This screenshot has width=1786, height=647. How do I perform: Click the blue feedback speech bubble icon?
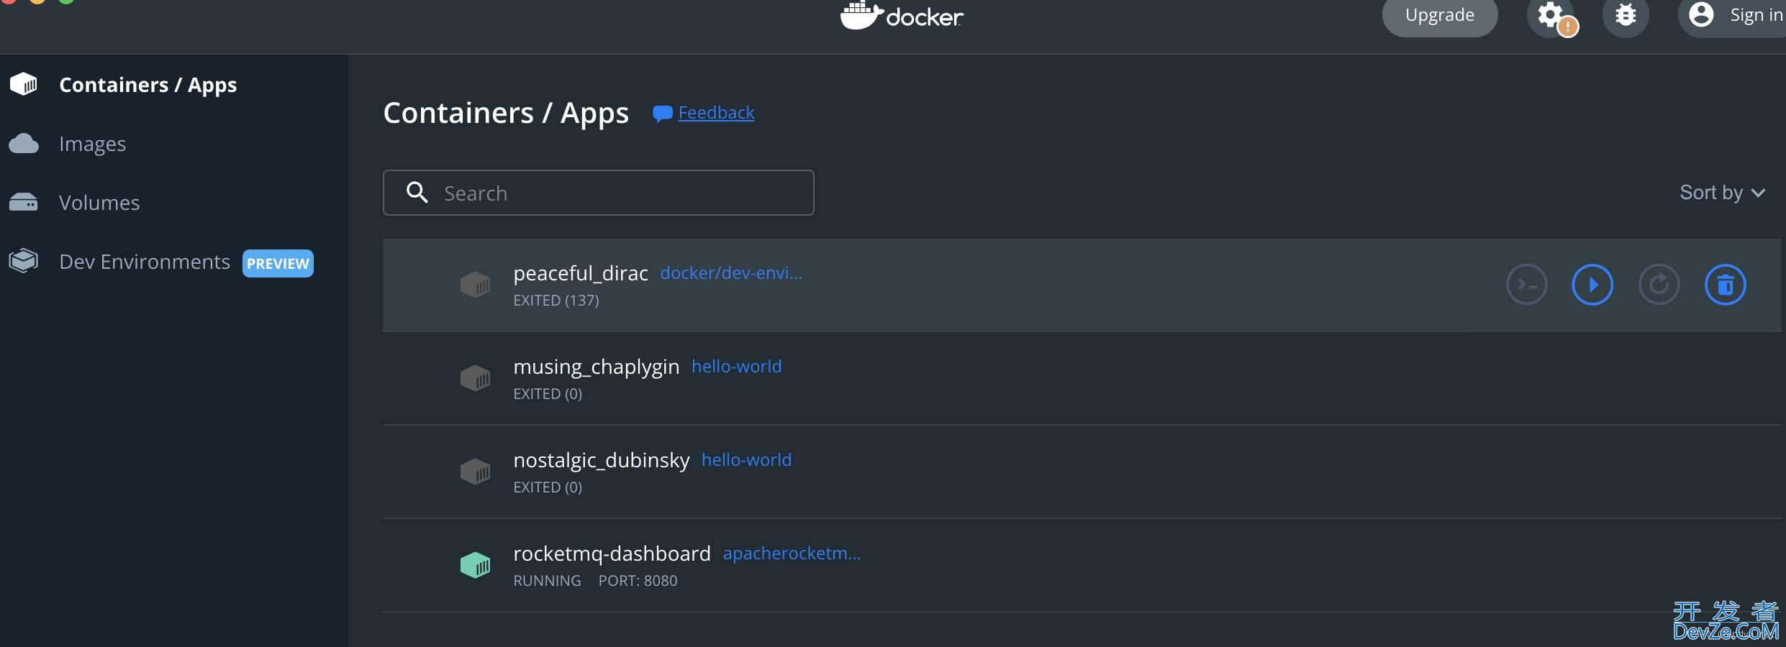(662, 114)
